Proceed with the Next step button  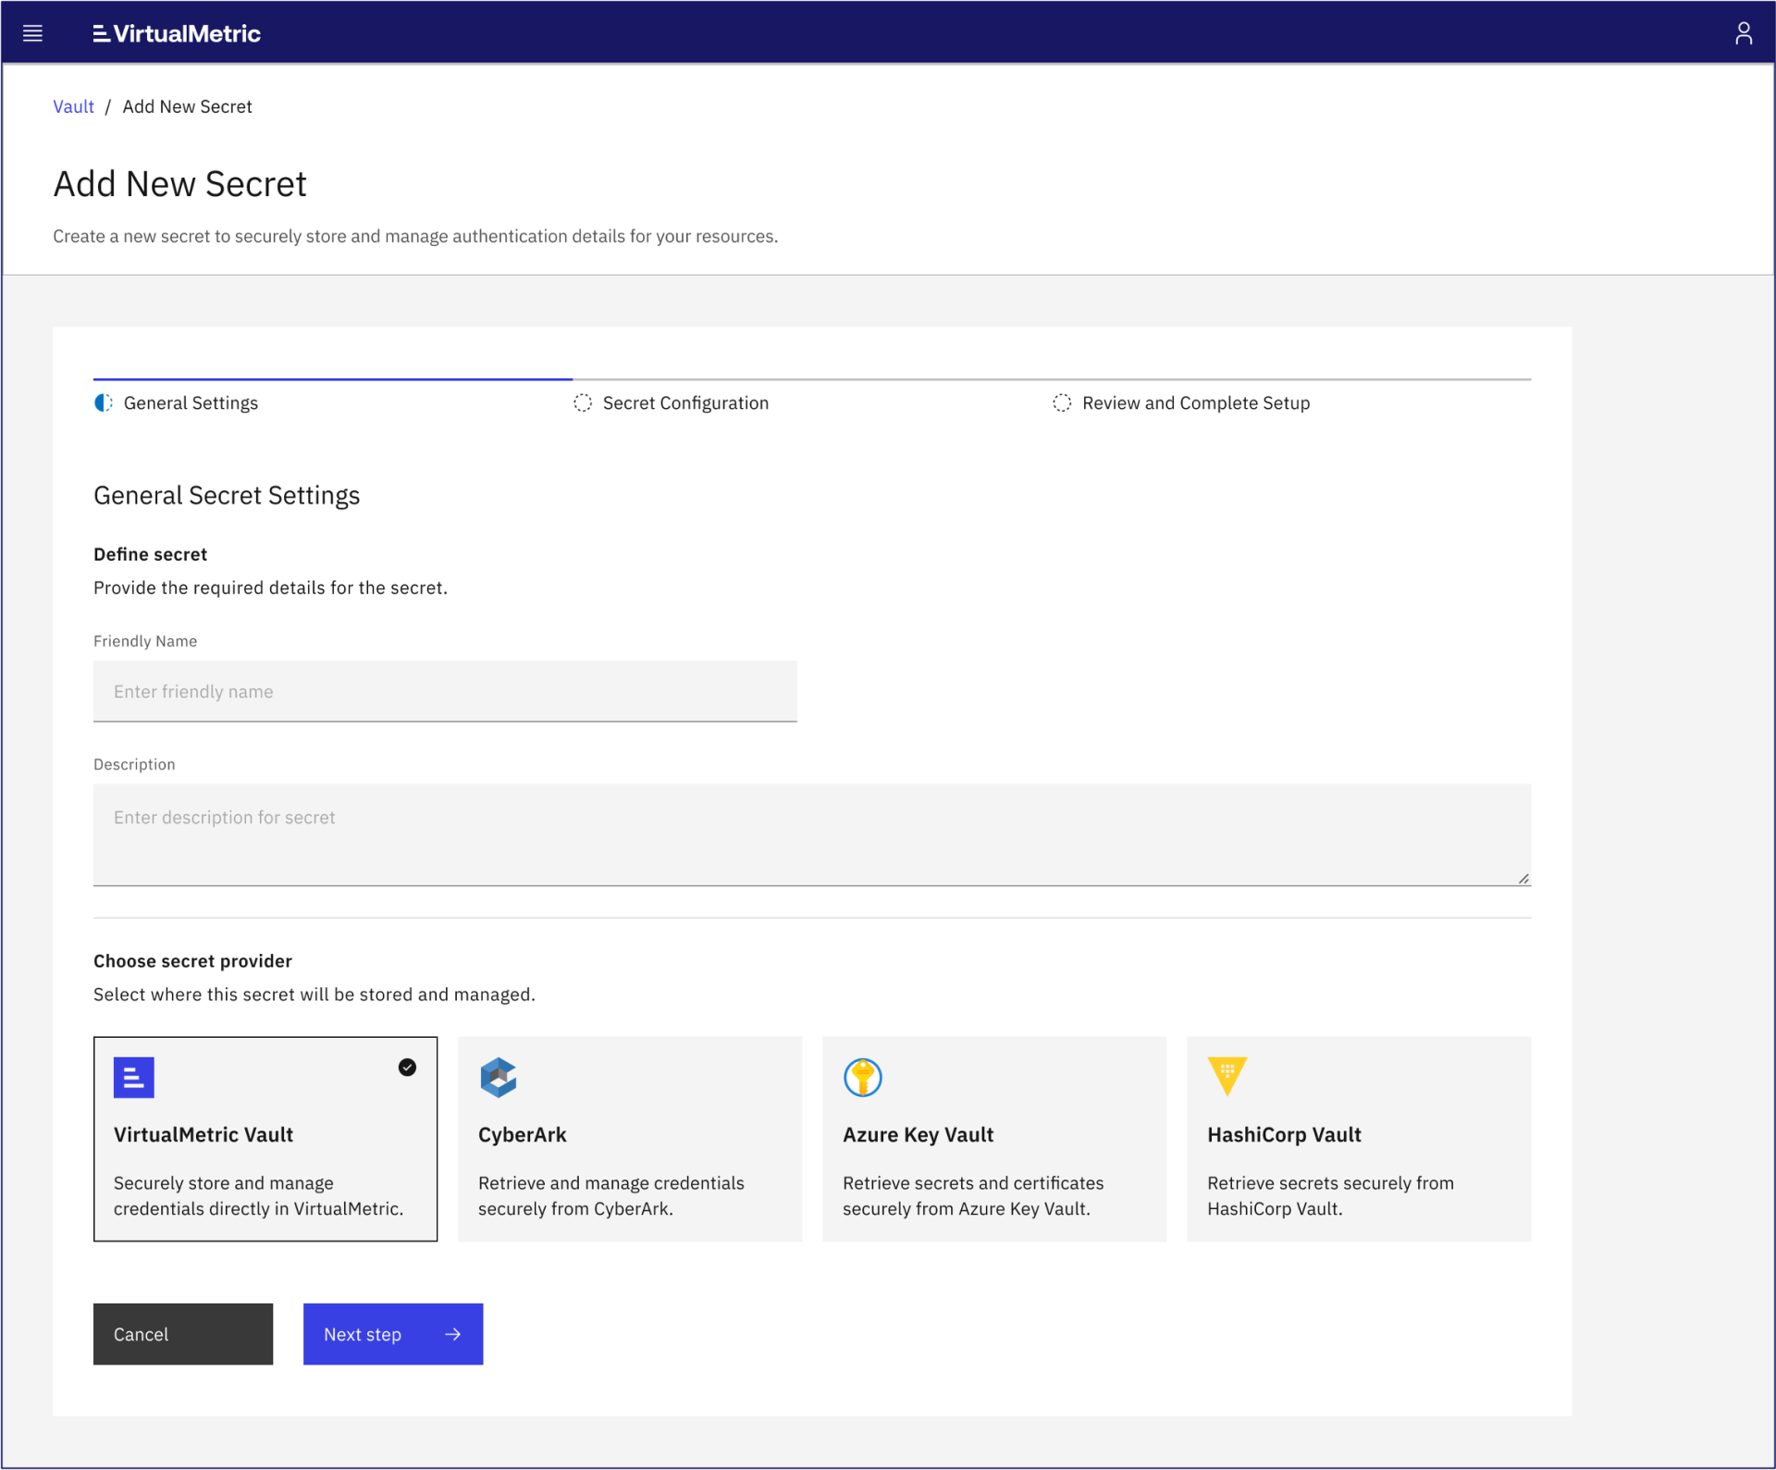(393, 1333)
